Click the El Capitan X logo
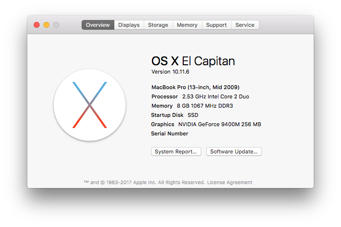This screenshot has width=341, height=227. click(x=89, y=105)
